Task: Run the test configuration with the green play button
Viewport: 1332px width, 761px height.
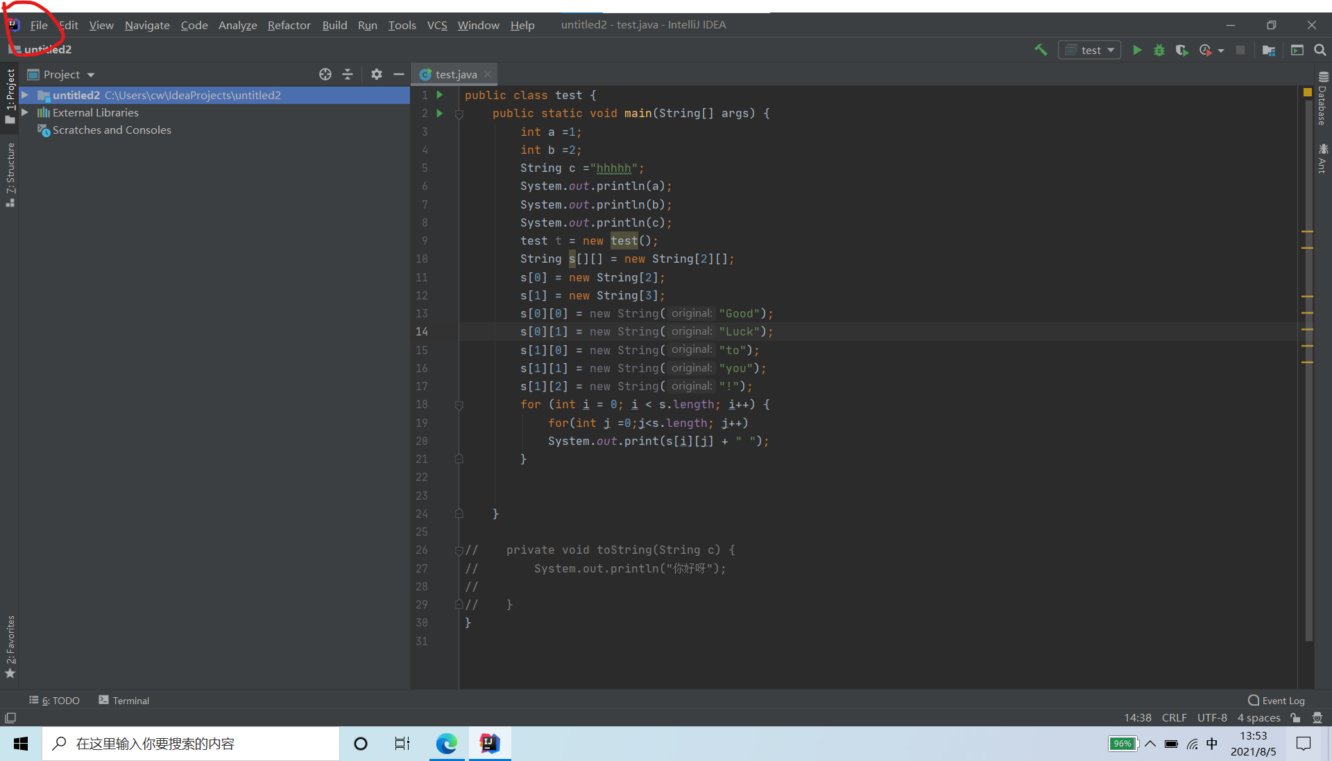Action: [x=1137, y=50]
